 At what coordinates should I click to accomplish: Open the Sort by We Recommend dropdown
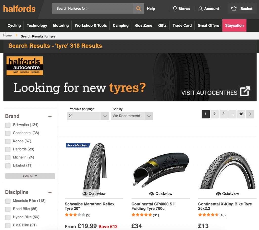pyautogui.click(x=132, y=116)
